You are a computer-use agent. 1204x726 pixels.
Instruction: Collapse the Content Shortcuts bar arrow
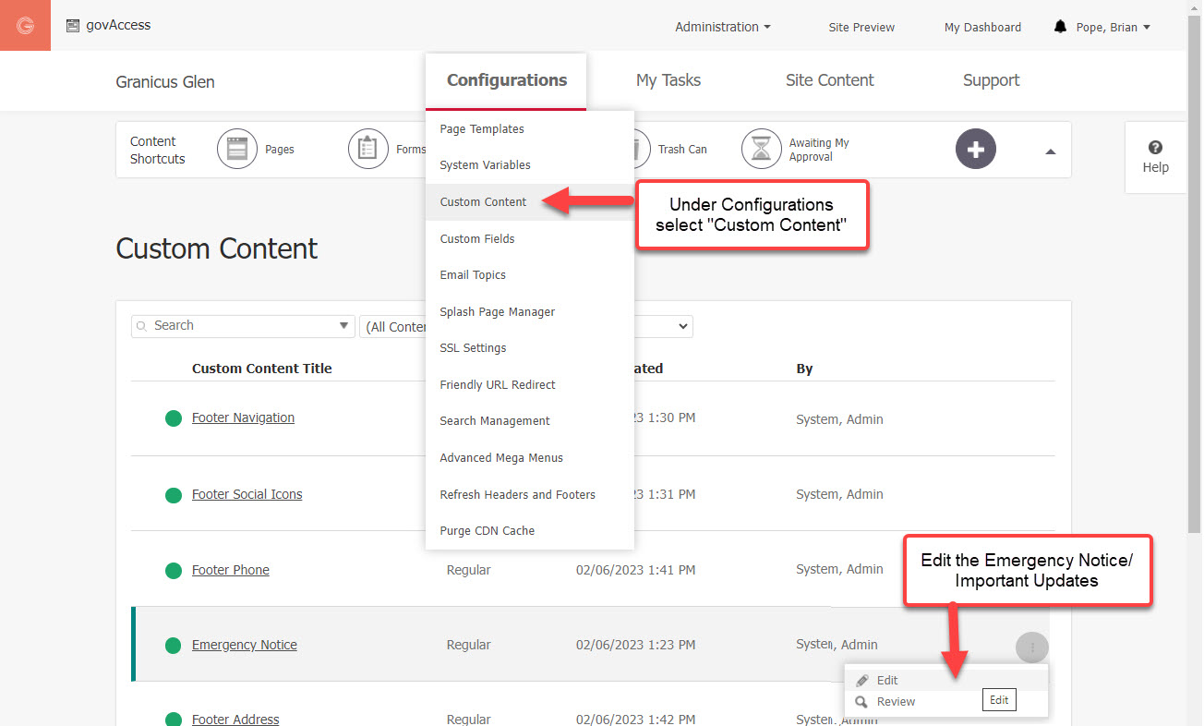point(1050,151)
